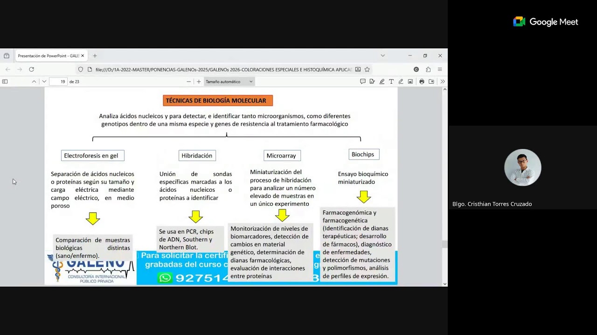Click the TÉCNICAS DE BIOLOGÍA MOLECULAR heading
The image size is (597, 335).
[x=218, y=100]
